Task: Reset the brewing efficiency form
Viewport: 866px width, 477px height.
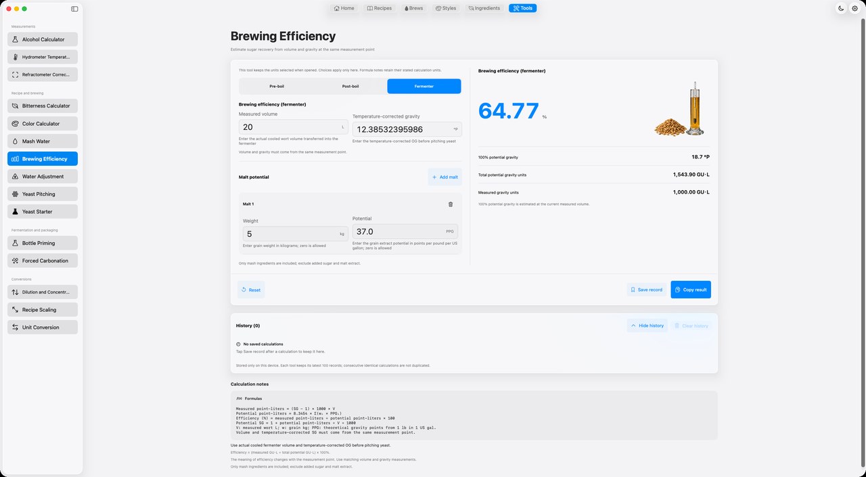Action: (251, 290)
